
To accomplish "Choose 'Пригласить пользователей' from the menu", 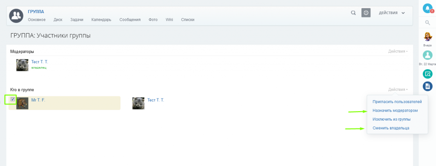I will click(397, 102).
